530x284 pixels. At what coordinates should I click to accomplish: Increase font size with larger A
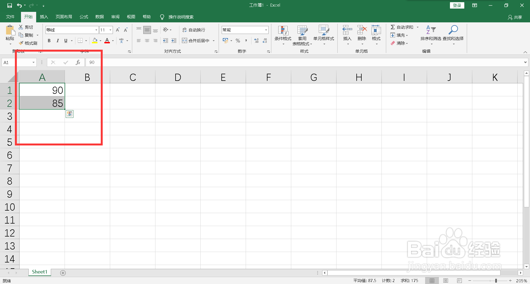tap(118, 30)
